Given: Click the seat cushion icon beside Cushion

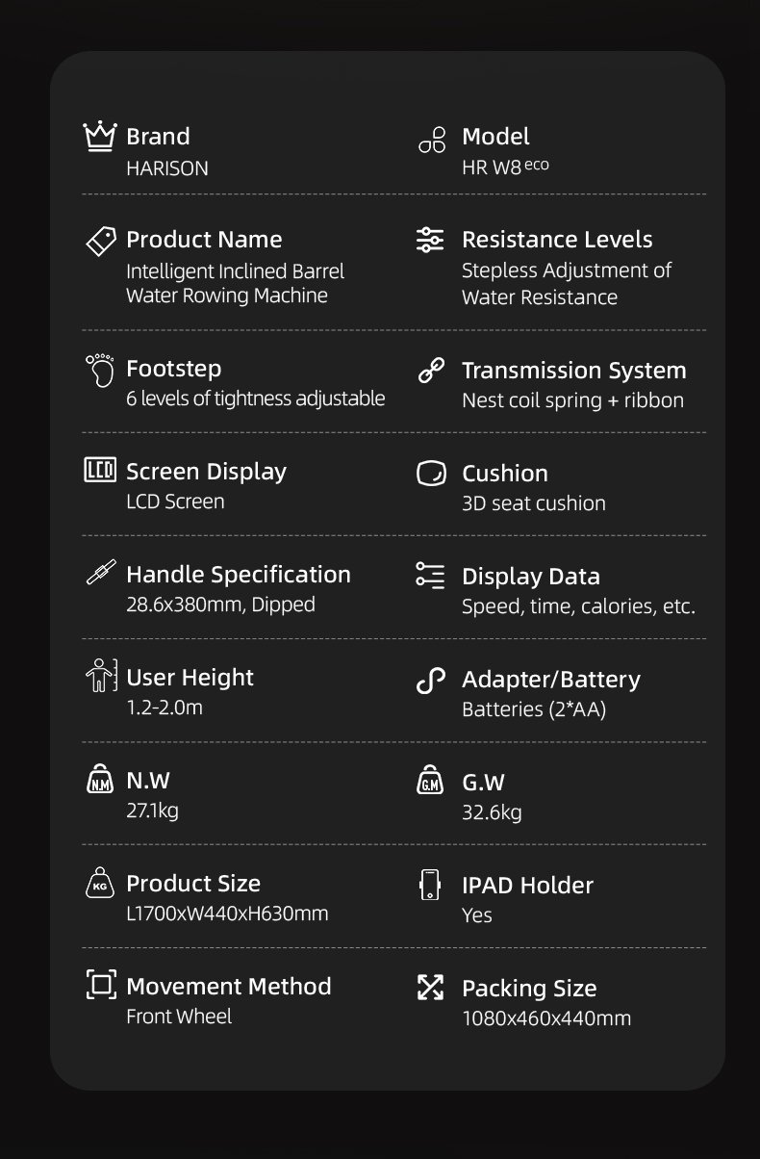Looking at the screenshot, I should tap(430, 474).
